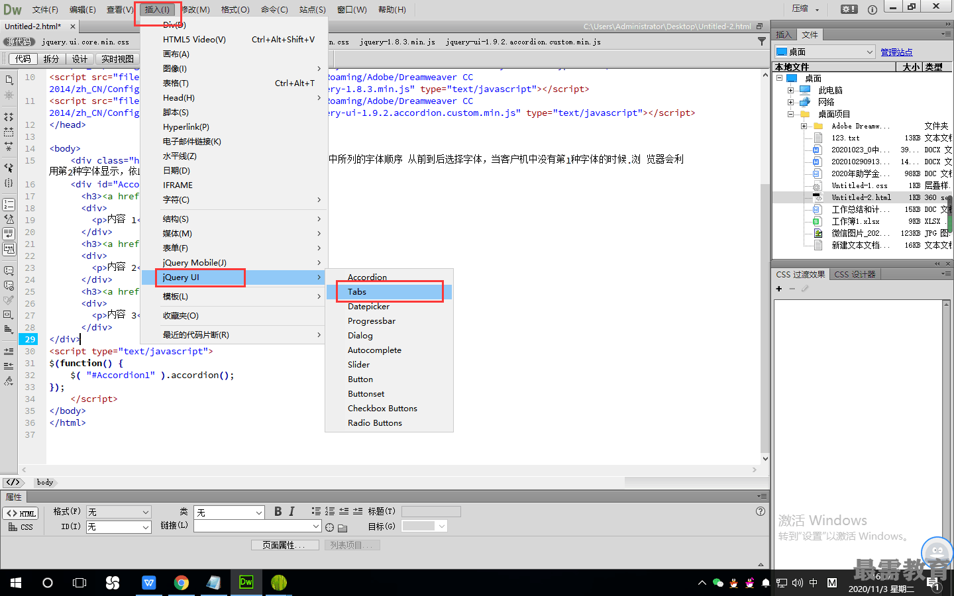954x596 pixels.
Task: Click the Italic button in properties
Action: coord(291,511)
